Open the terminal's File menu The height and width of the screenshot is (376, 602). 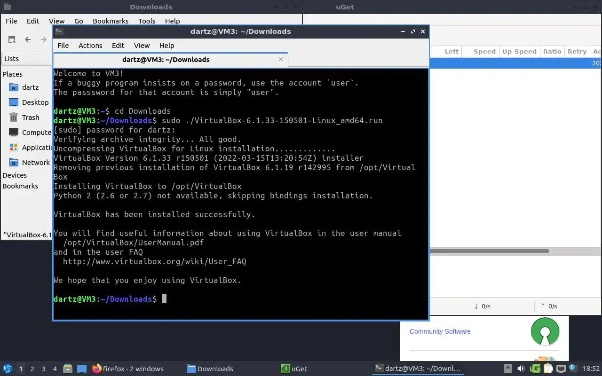coord(63,46)
